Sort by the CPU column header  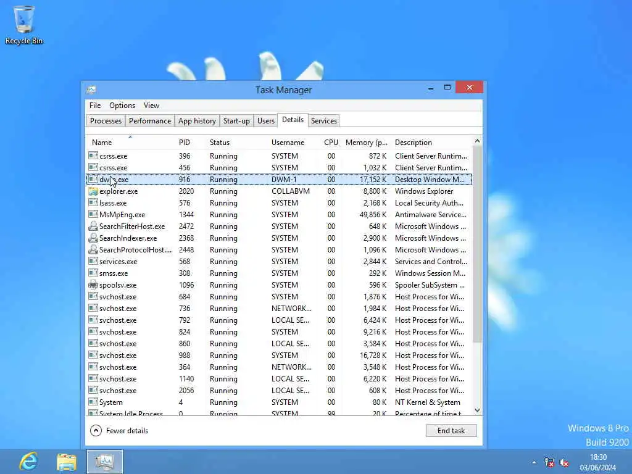(x=331, y=143)
